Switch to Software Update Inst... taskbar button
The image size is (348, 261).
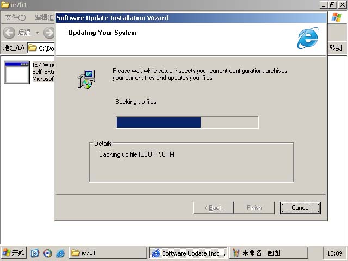(x=188, y=253)
